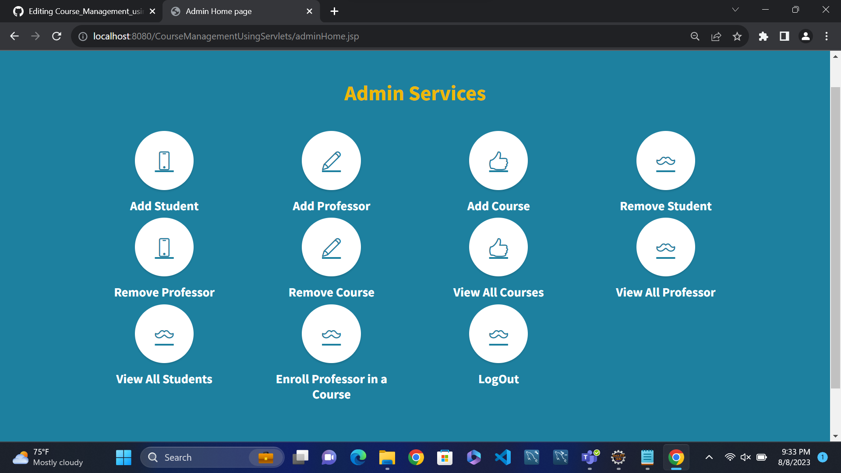Open the Remove Student service icon
The image size is (841, 473).
point(665,160)
